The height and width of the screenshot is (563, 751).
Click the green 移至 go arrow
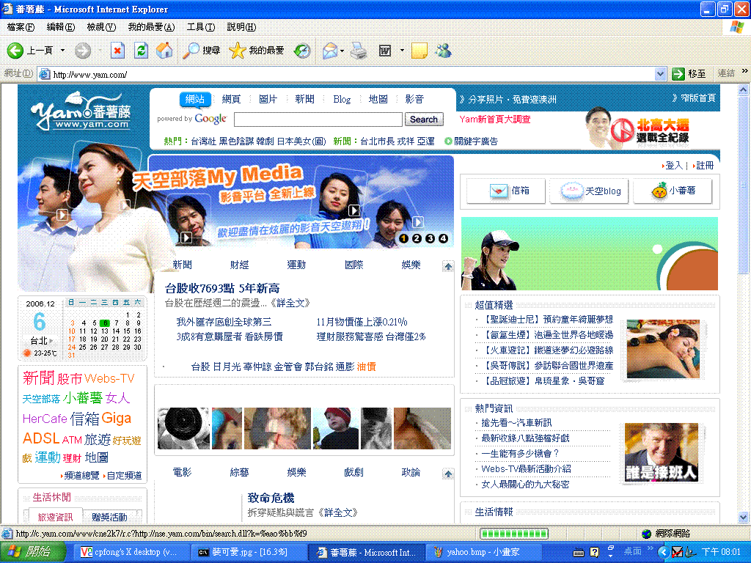(x=678, y=74)
